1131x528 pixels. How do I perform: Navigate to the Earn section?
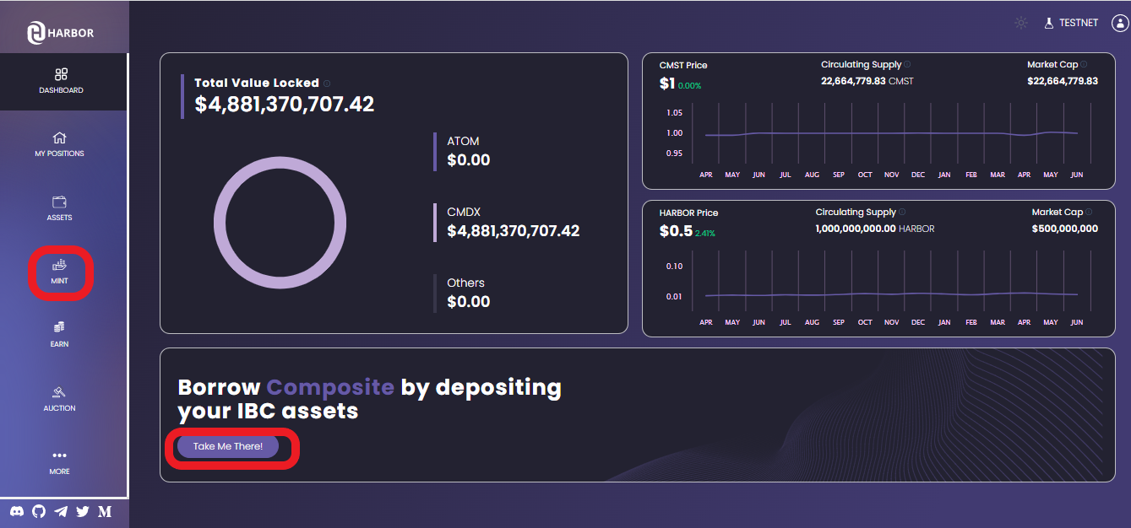click(x=59, y=335)
